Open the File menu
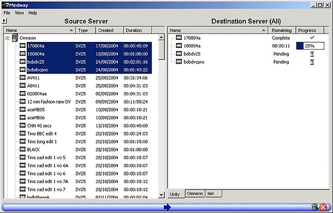The height and width of the screenshot is (213, 333). click(7, 13)
